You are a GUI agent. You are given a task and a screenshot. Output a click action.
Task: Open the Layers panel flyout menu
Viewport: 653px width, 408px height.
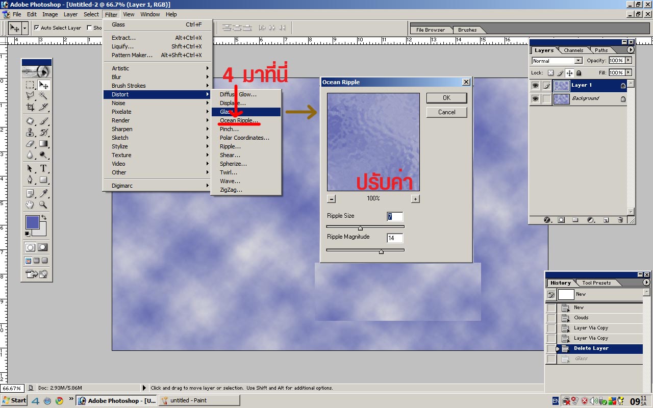(631, 50)
